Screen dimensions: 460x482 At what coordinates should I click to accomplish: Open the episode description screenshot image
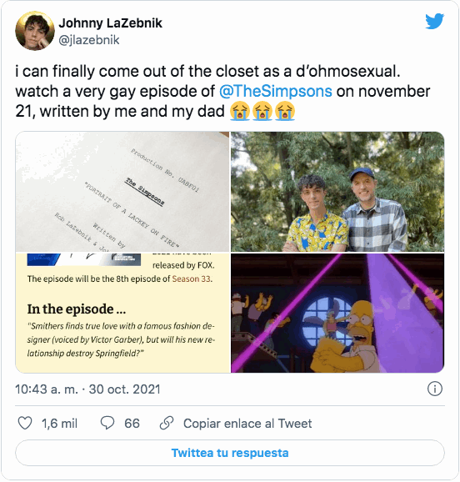point(122,313)
